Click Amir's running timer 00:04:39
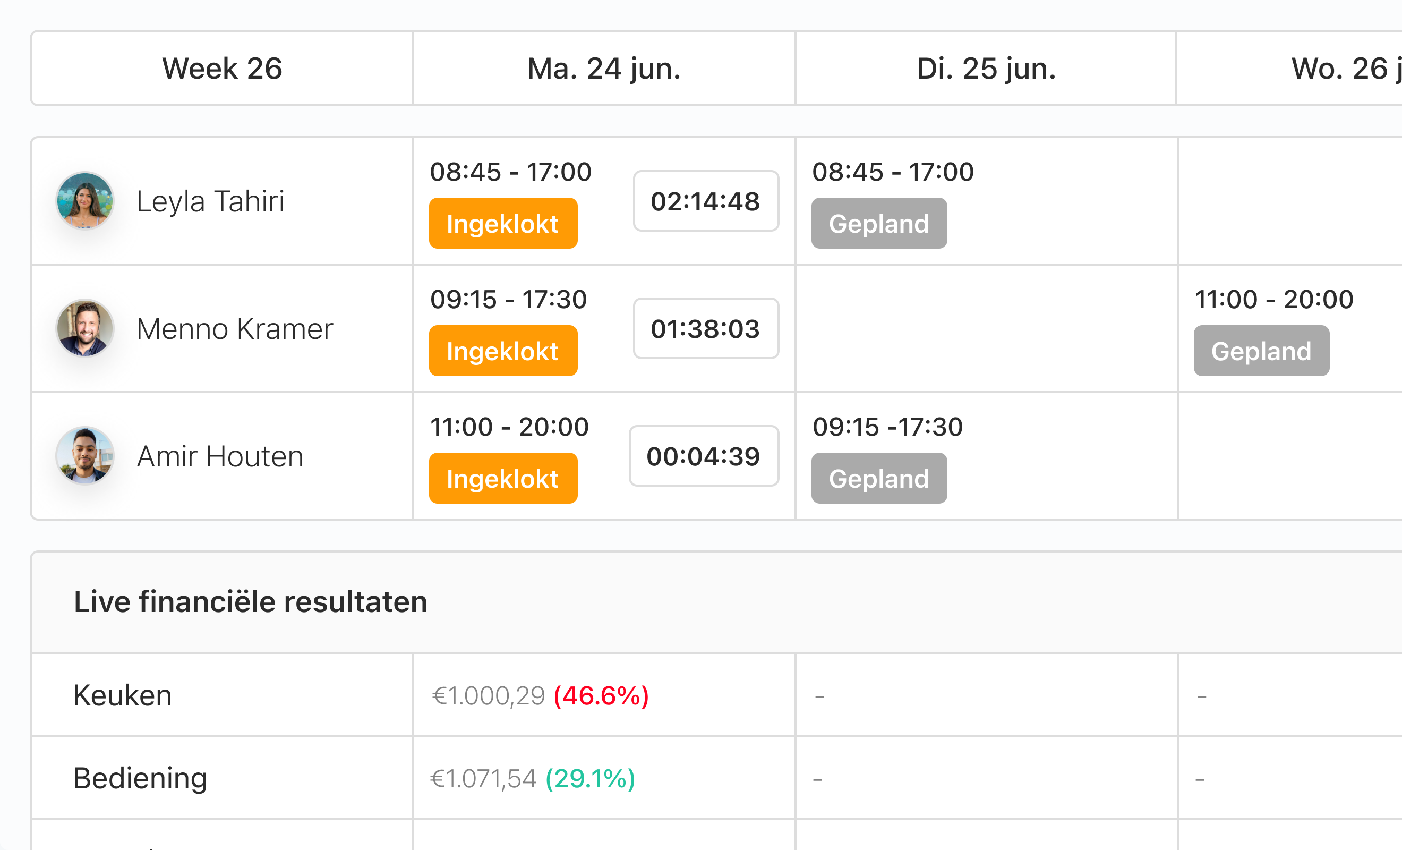Viewport: 1402px width, 850px height. click(x=703, y=455)
